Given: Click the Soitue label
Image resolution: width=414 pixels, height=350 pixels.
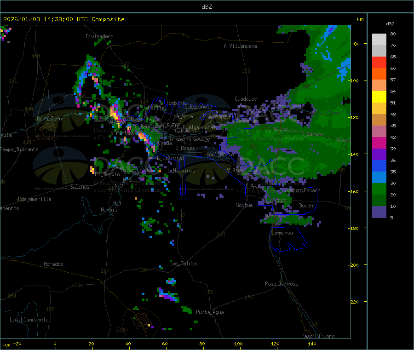Looking at the screenshot, I should point(244,205).
